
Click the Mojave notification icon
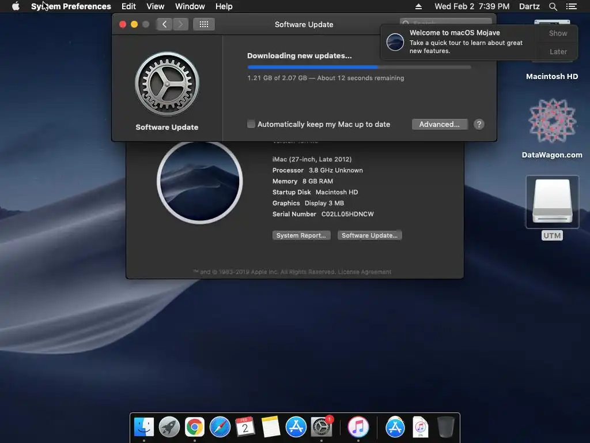coord(395,42)
